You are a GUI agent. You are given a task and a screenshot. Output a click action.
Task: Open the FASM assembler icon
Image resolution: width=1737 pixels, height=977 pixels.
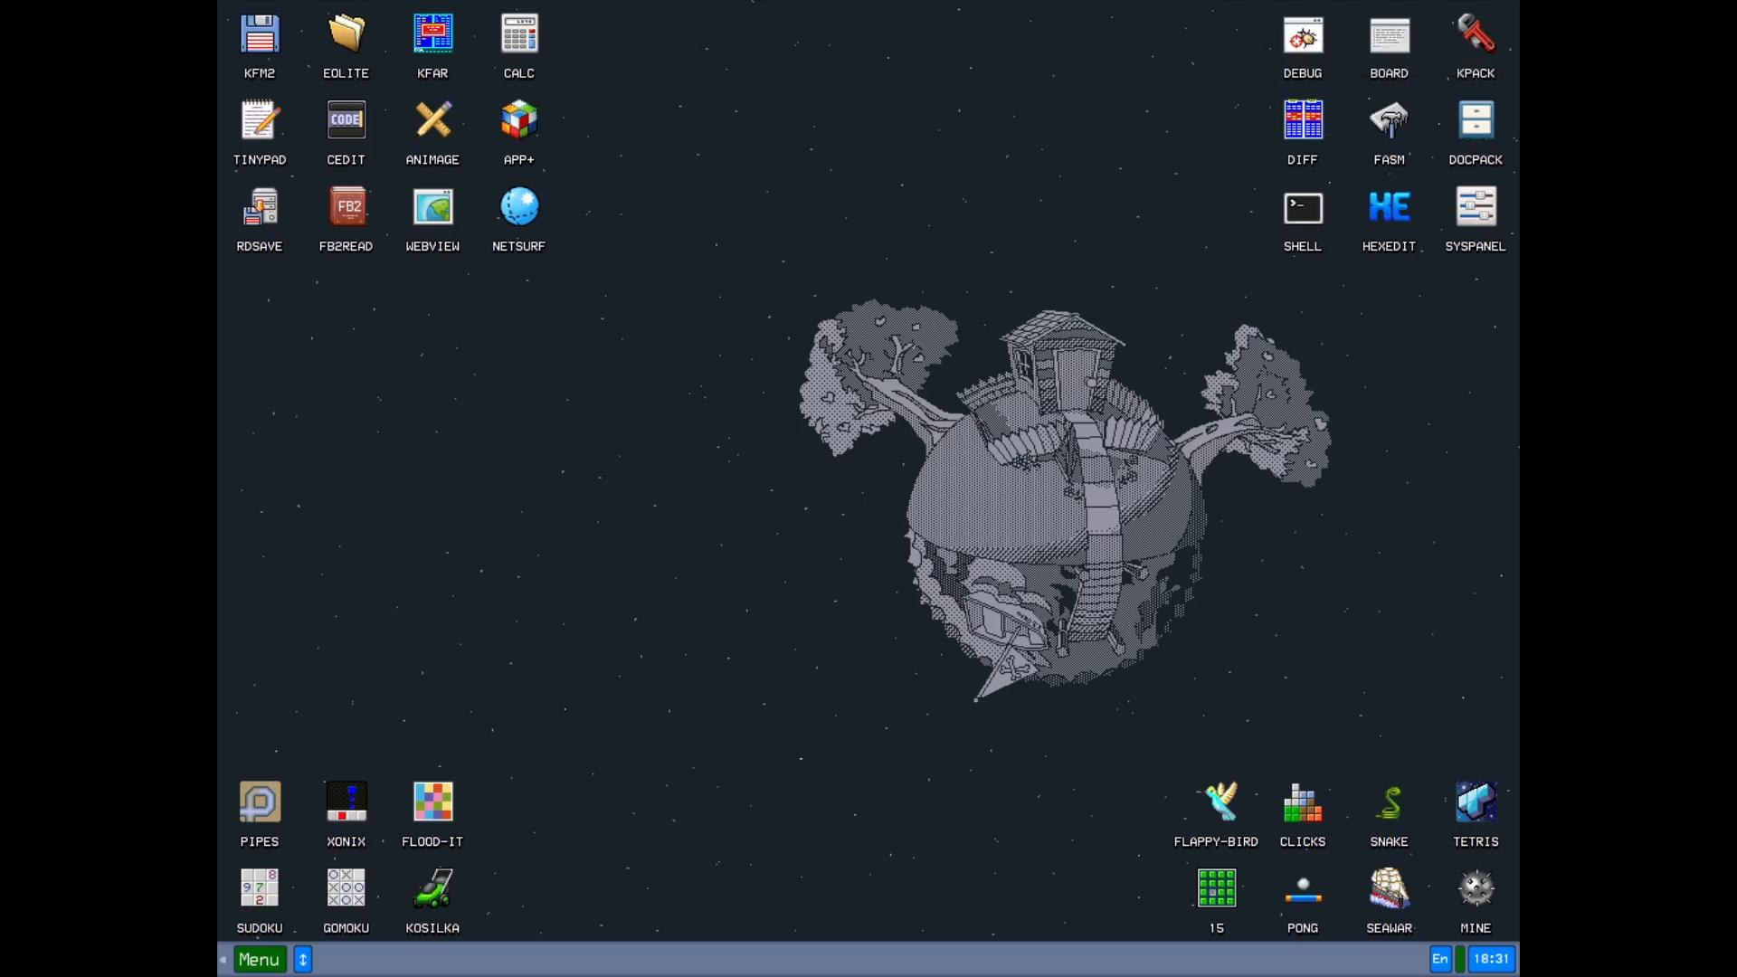coord(1389,121)
